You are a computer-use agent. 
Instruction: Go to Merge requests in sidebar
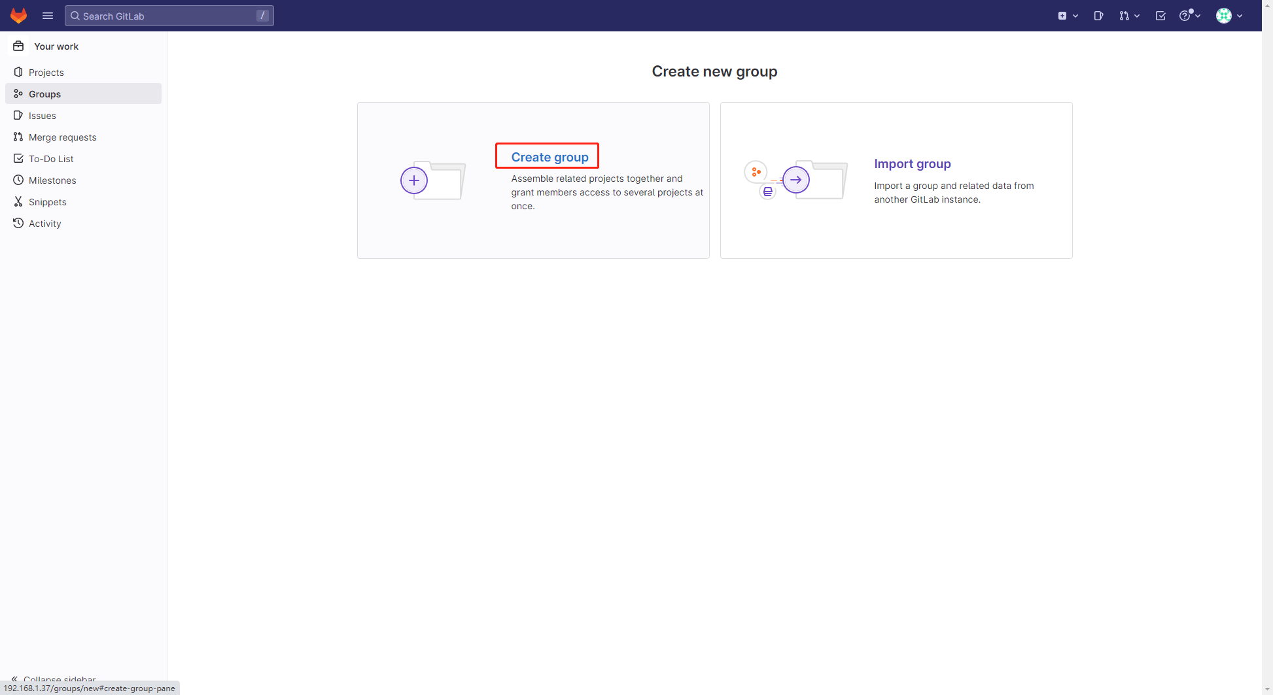point(83,137)
